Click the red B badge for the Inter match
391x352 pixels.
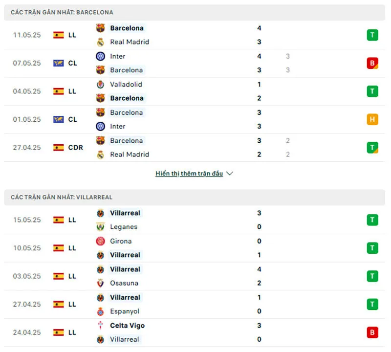point(372,63)
